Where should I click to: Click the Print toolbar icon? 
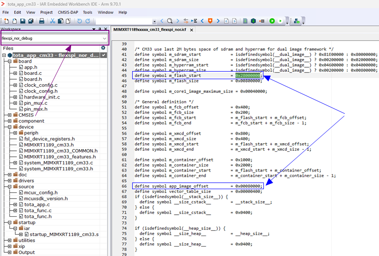[42, 21]
